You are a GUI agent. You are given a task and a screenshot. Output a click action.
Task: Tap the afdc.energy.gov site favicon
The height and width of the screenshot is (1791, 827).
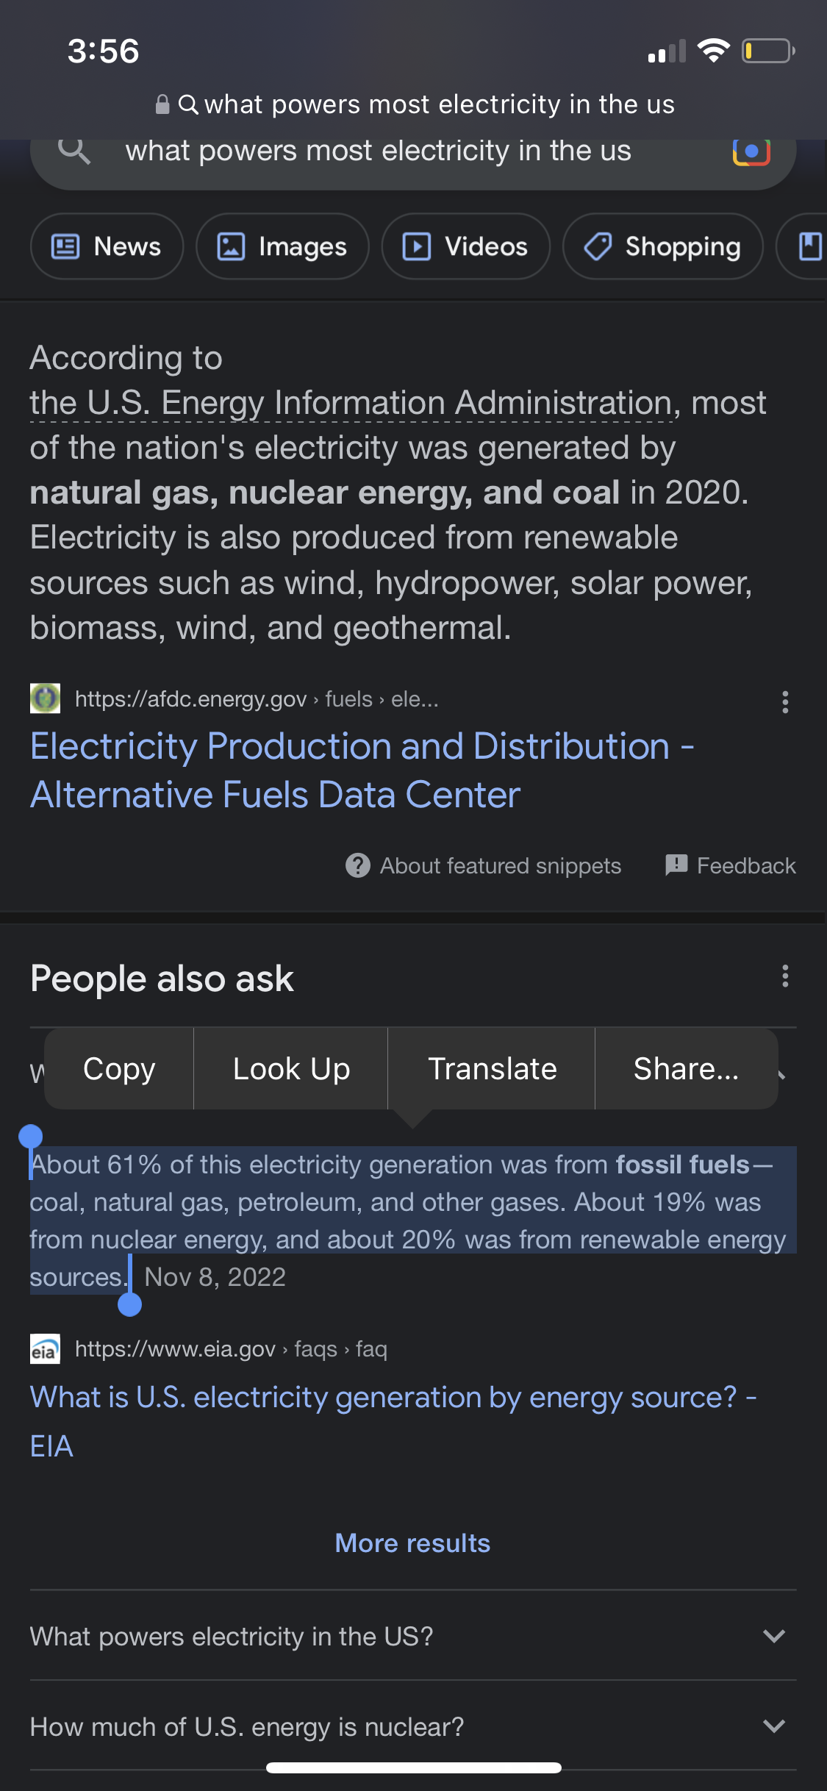tap(45, 698)
